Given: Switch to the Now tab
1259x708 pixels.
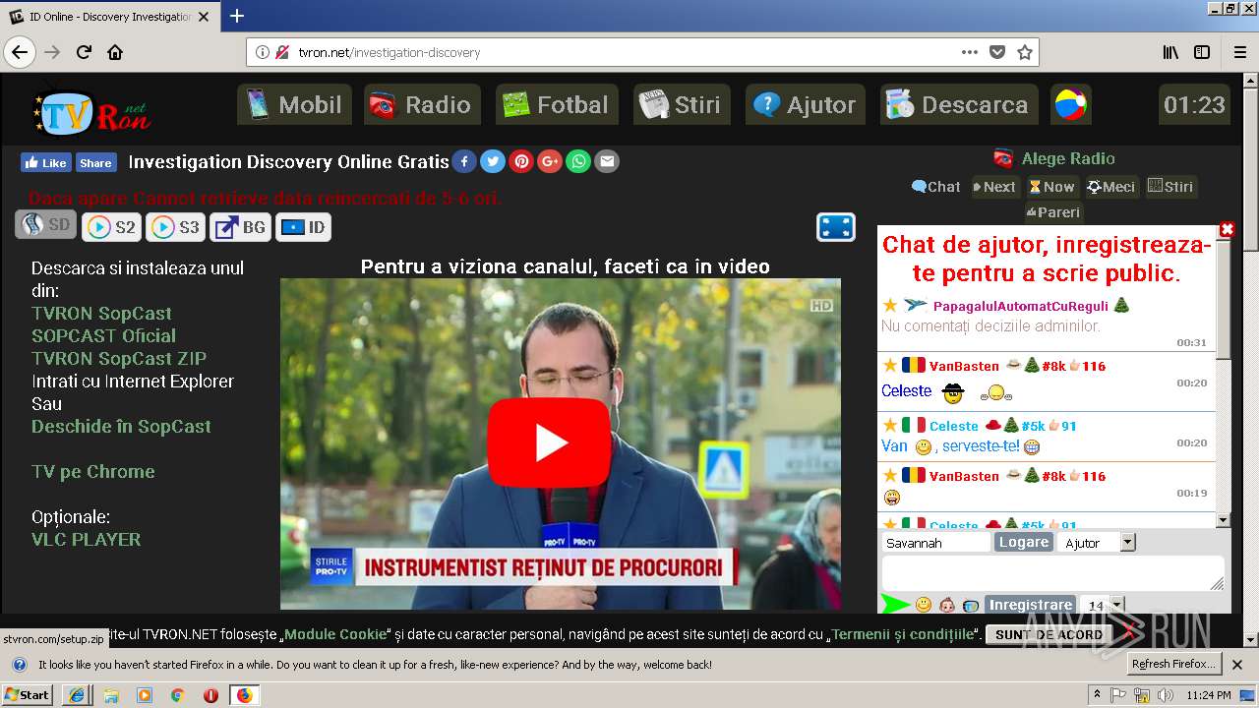Looking at the screenshot, I should coord(1051,187).
